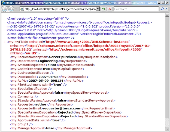The width and height of the screenshot is (170, 132).
Task: Click the browser Back button
Action: pyautogui.click(x=5, y=9)
